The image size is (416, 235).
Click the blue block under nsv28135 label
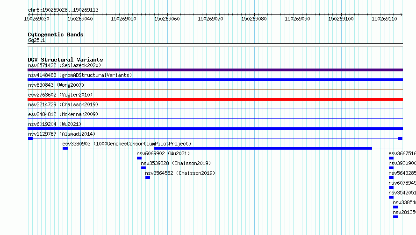pos(395,217)
